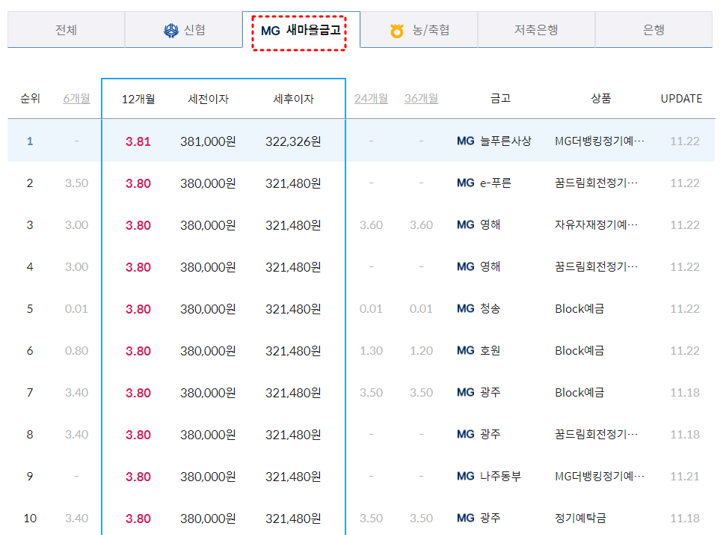Image resolution: width=723 pixels, height=535 pixels.
Task: Click the 금고 column header
Action: coord(500,98)
